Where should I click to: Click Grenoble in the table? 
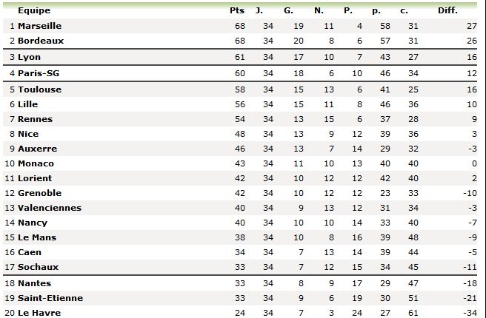[39, 193]
